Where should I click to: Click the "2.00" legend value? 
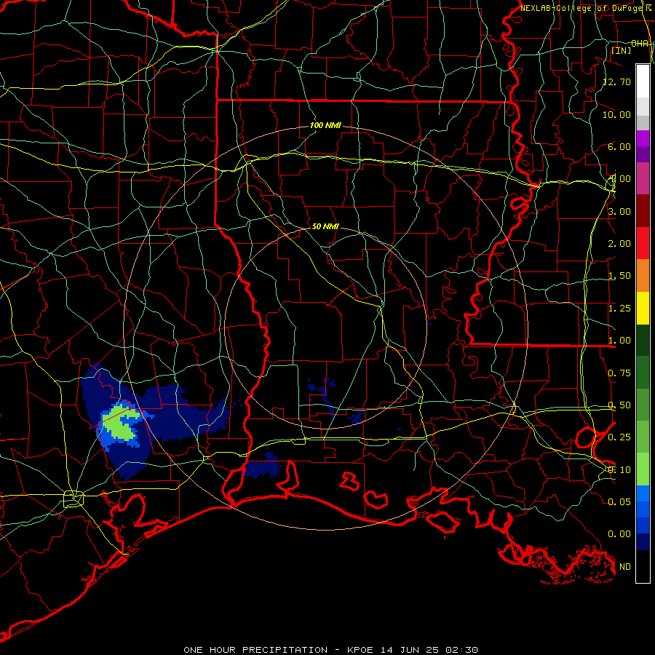[619, 244]
